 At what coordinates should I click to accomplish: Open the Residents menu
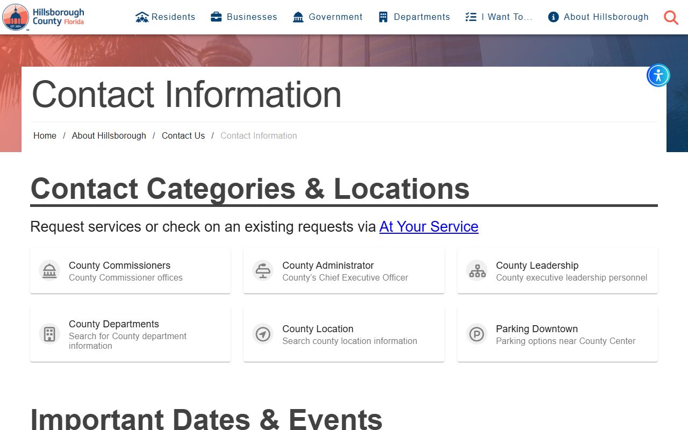(x=166, y=17)
